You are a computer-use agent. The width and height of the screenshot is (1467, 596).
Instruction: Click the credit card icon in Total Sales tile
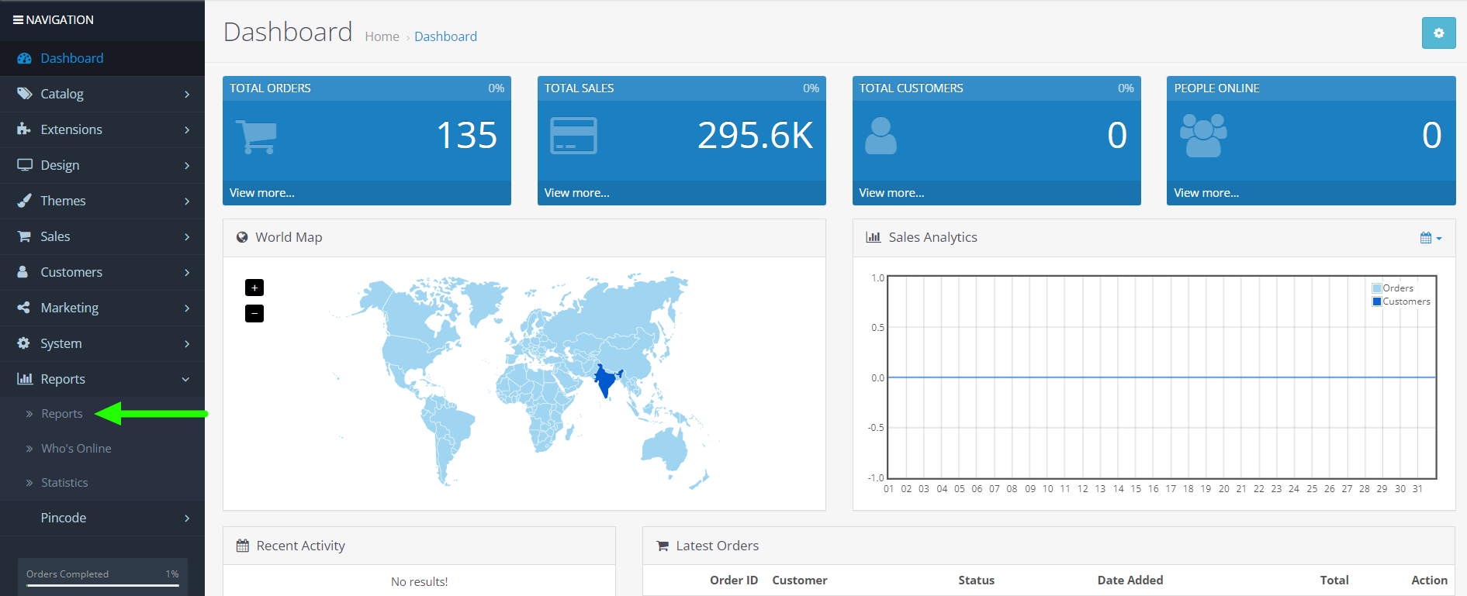click(573, 136)
